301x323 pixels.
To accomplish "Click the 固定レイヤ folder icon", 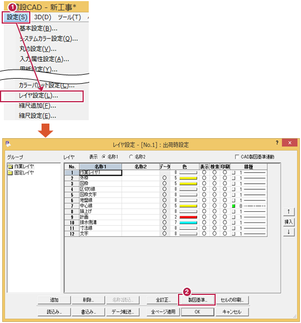I will (x=10, y=172).
